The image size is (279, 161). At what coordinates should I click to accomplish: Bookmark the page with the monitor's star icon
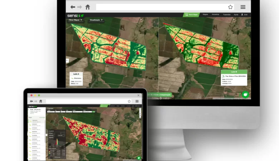point(230,7)
